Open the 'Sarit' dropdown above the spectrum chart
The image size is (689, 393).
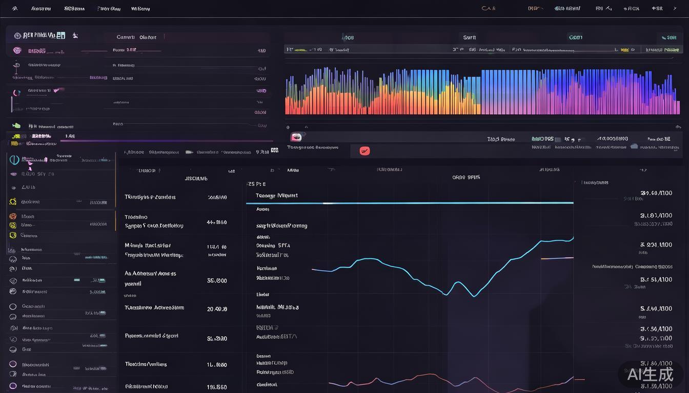[469, 37]
